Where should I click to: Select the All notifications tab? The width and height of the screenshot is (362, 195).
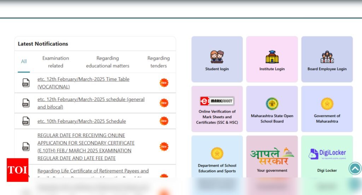pos(24,61)
